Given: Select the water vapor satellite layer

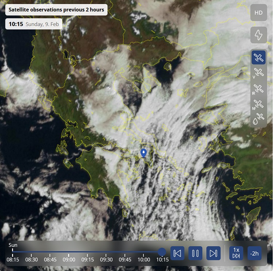Looking at the screenshot, I should pyautogui.click(x=258, y=119).
